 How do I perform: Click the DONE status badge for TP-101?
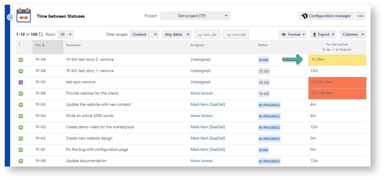(264, 150)
